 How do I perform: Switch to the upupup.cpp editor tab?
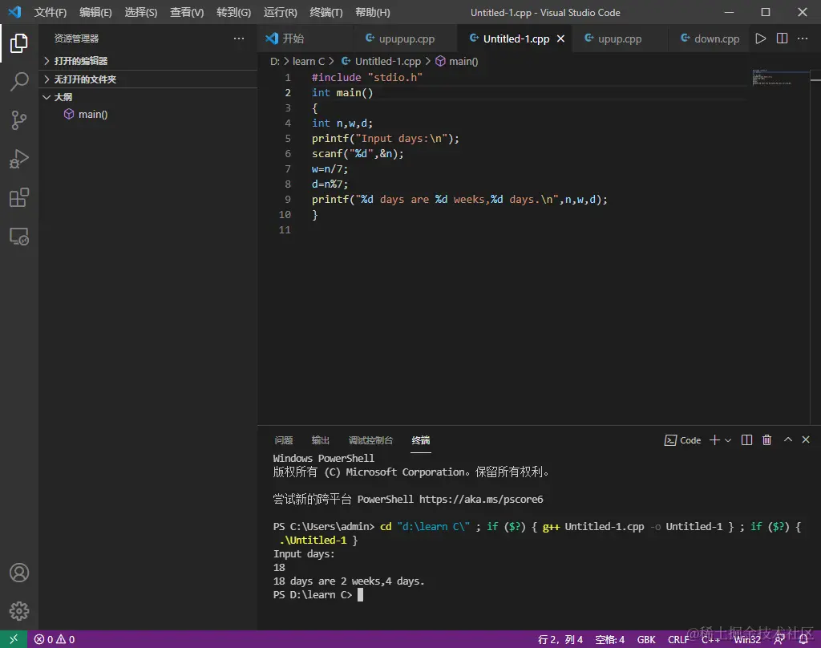pyautogui.click(x=406, y=38)
